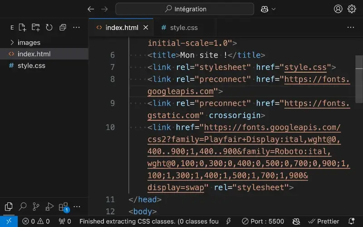Switch to the style.css editor tab
The image size is (363, 227).
[185, 28]
